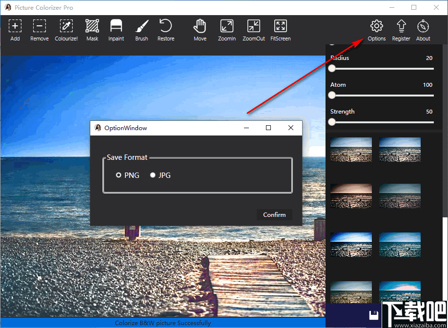Open the Inpaint tool

click(116, 29)
